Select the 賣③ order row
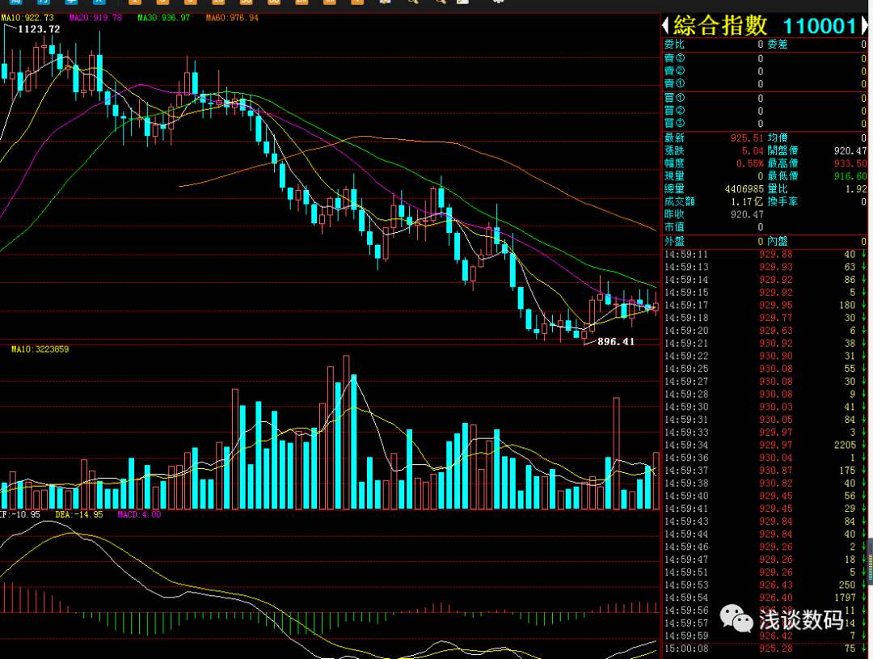873x659 pixels. point(765,58)
